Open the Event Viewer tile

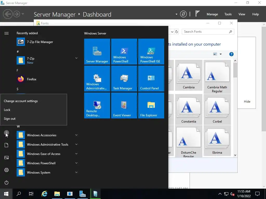pyautogui.click(x=124, y=105)
